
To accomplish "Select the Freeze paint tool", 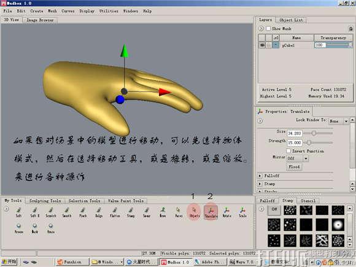I will 19,228.
